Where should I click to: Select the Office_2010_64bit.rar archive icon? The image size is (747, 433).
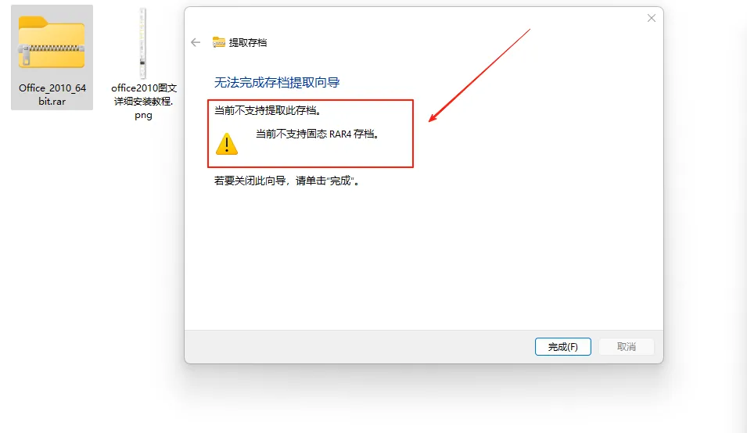(x=52, y=42)
